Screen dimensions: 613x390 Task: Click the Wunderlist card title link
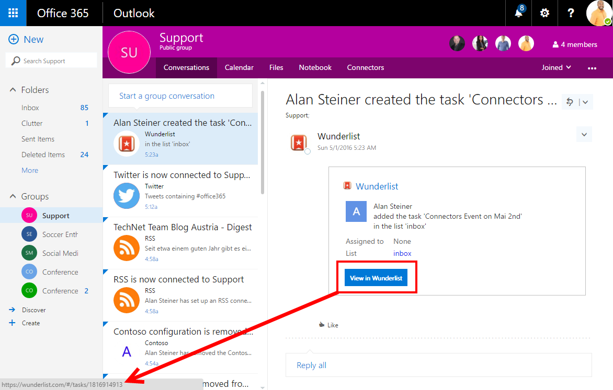(x=377, y=186)
